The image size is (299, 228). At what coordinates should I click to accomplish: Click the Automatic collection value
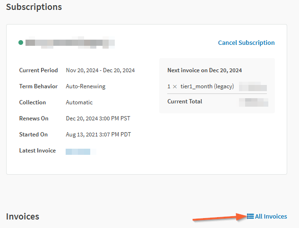coord(79,102)
